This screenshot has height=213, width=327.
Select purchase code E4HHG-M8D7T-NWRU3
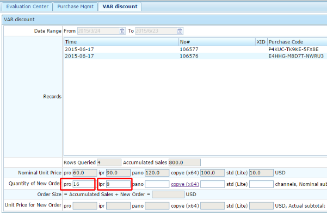pos(296,56)
